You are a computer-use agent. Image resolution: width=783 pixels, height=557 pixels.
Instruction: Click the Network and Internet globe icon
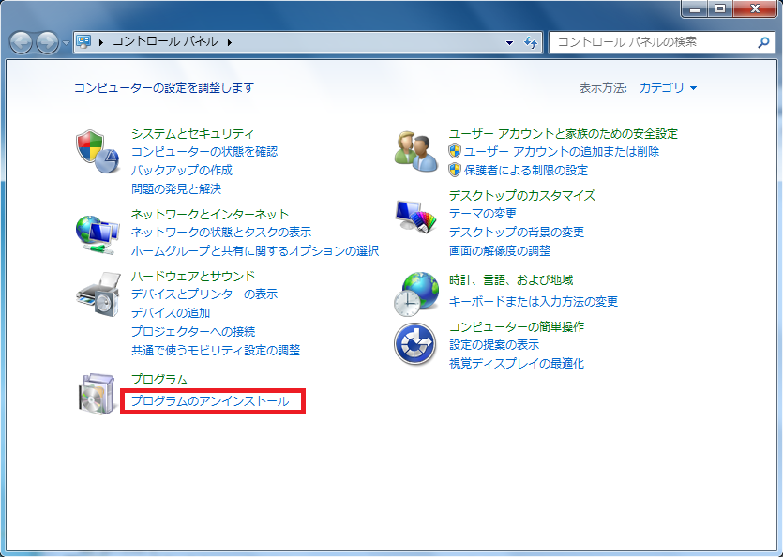pos(98,234)
